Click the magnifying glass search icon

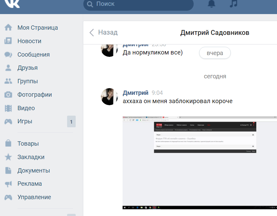click(90, 5)
